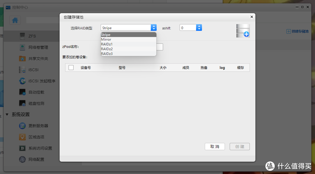Open the ashift value dropdown
The width and height of the screenshot is (315, 174).
point(199,27)
